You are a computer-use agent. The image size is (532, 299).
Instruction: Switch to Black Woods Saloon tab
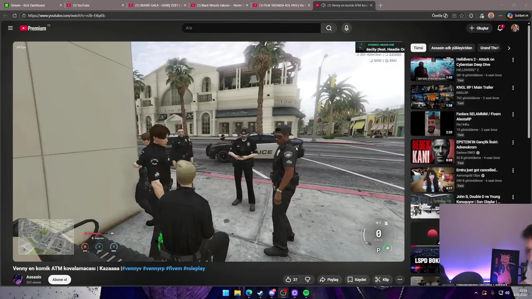tap(219, 5)
